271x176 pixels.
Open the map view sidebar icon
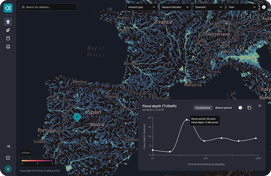tap(8, 22)
